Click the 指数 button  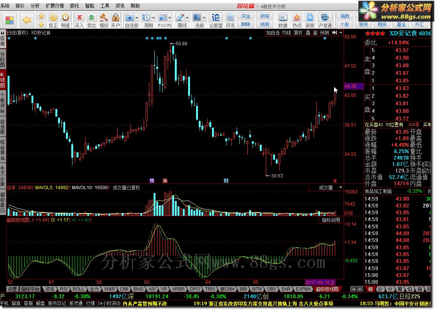pos(345,16)
